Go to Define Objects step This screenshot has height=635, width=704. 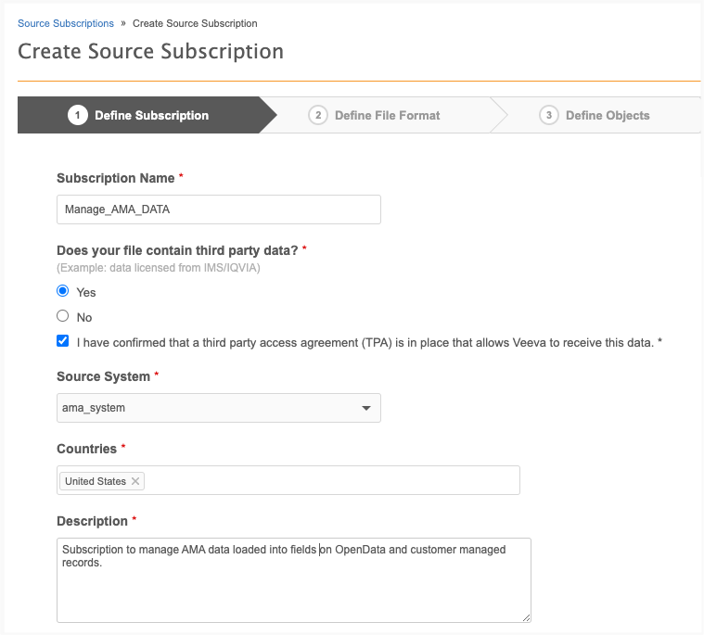(x=608, y=116)
